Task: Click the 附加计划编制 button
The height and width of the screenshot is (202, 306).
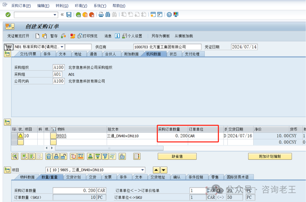Action: 270,156
